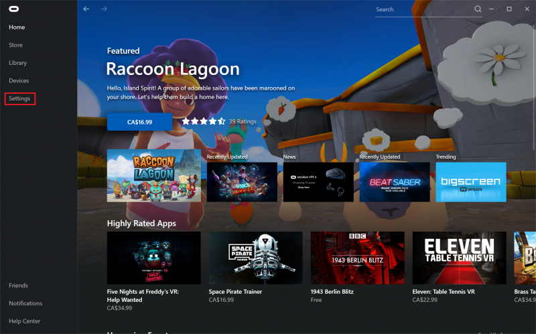The width and height of the screenshot is (536, 334).
Task: Buy Raccoon Lagoon for CA$16.99
Action: click(139, 122)
